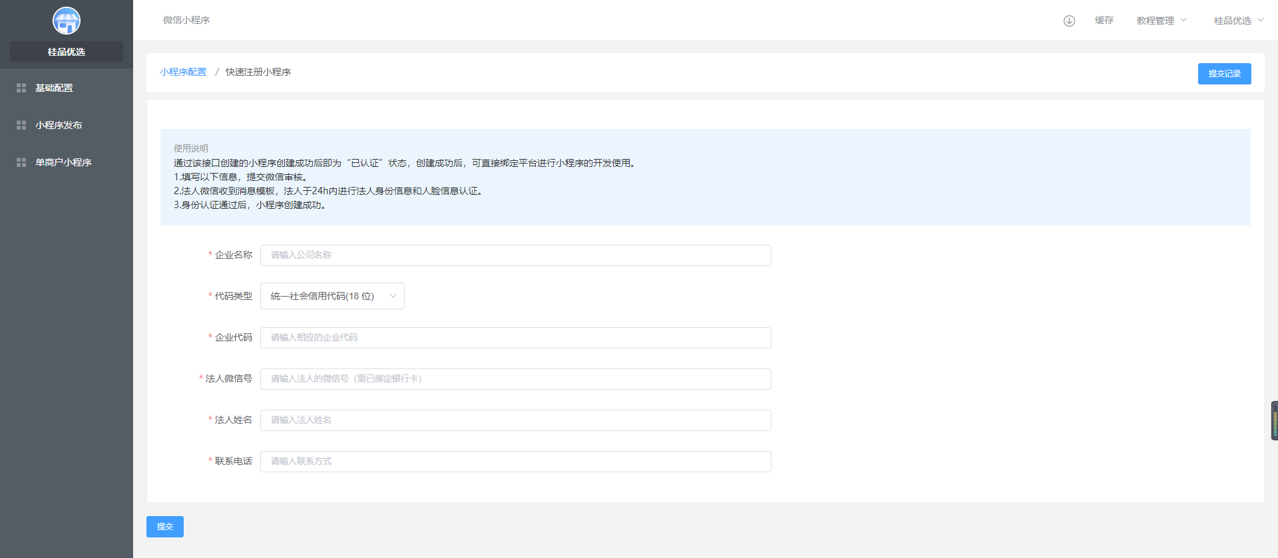1278x558 pixels.
Task: Click the download circle icon in header
Action: coord(1069,21)
